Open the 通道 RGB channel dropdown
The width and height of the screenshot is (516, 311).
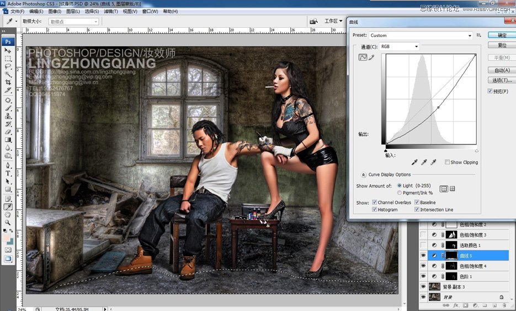click(x=399, y=46)
